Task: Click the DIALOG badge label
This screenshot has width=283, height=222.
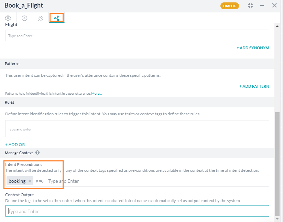Action: pyautogui.click(x=229, y=6)
